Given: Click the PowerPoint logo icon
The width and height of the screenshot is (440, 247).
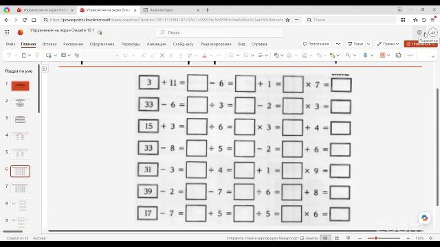Looking at the screenshot, I should 20,32.
